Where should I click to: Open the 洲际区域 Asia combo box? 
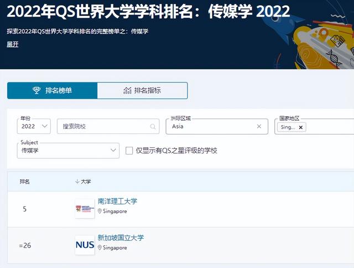pos(217,126)
